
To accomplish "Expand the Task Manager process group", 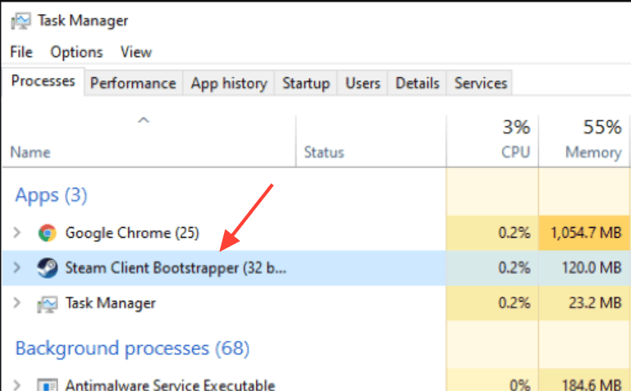I will [x=17, y=303].
